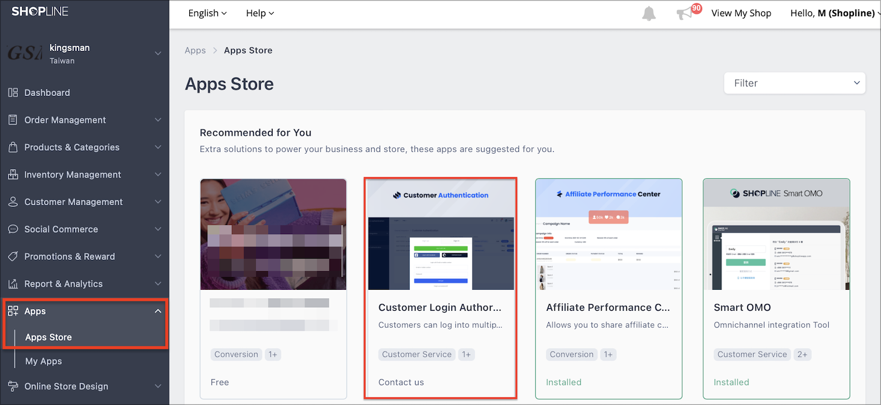Expand Social Commerce chevron
Screen dimensions: 881x405
pos(158,229)
